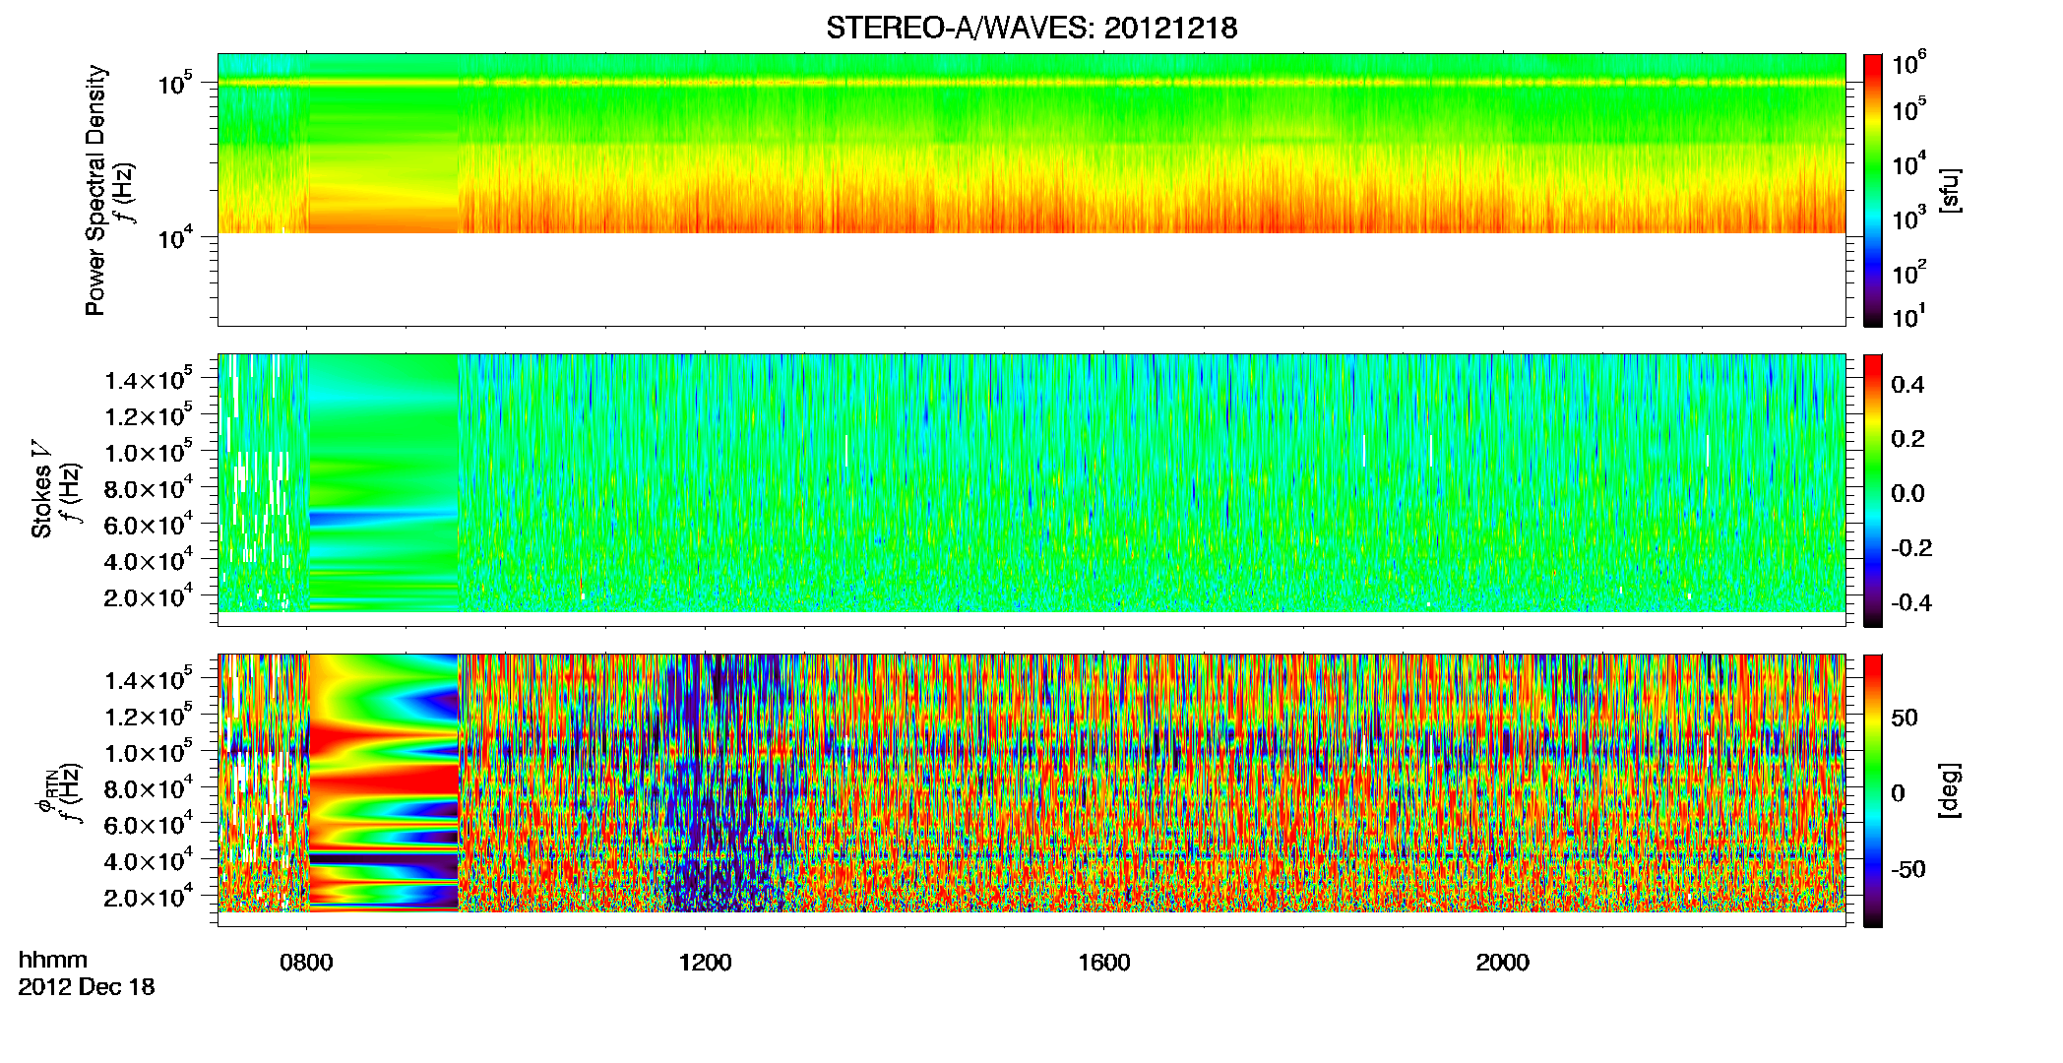Click the power spectral density color bar
This screenshot has width=2063, height=1063.
point(1873,190)
